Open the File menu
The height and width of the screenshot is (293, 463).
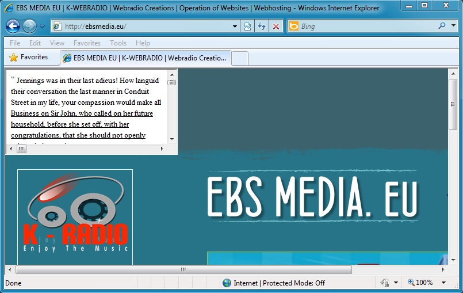point(15,43)
